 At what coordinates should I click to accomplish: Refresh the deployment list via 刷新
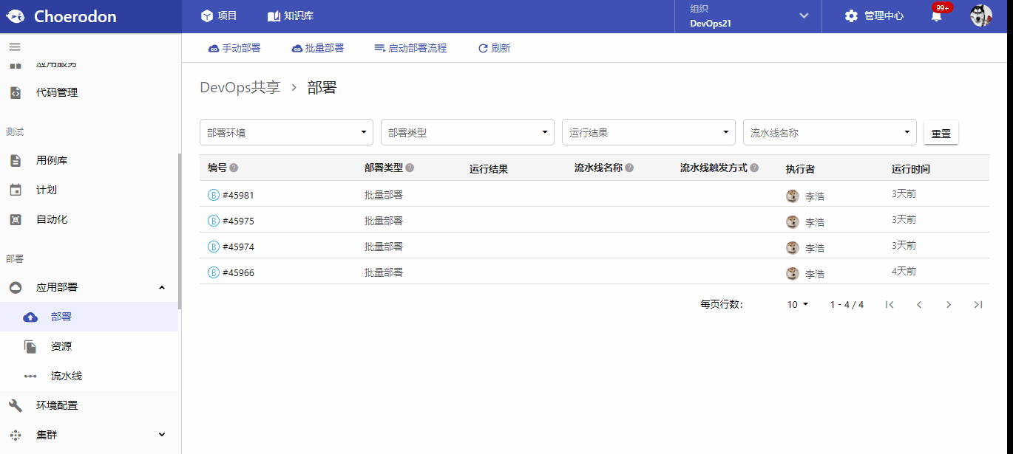[494, 47]
